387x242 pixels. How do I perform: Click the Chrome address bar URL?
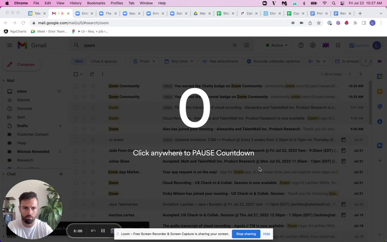click(73, 23)
